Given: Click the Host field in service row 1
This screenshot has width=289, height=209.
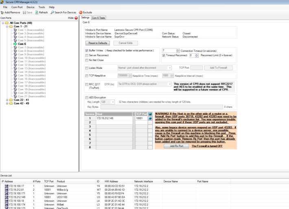Looking at the screenshot, I should point(114,118).
